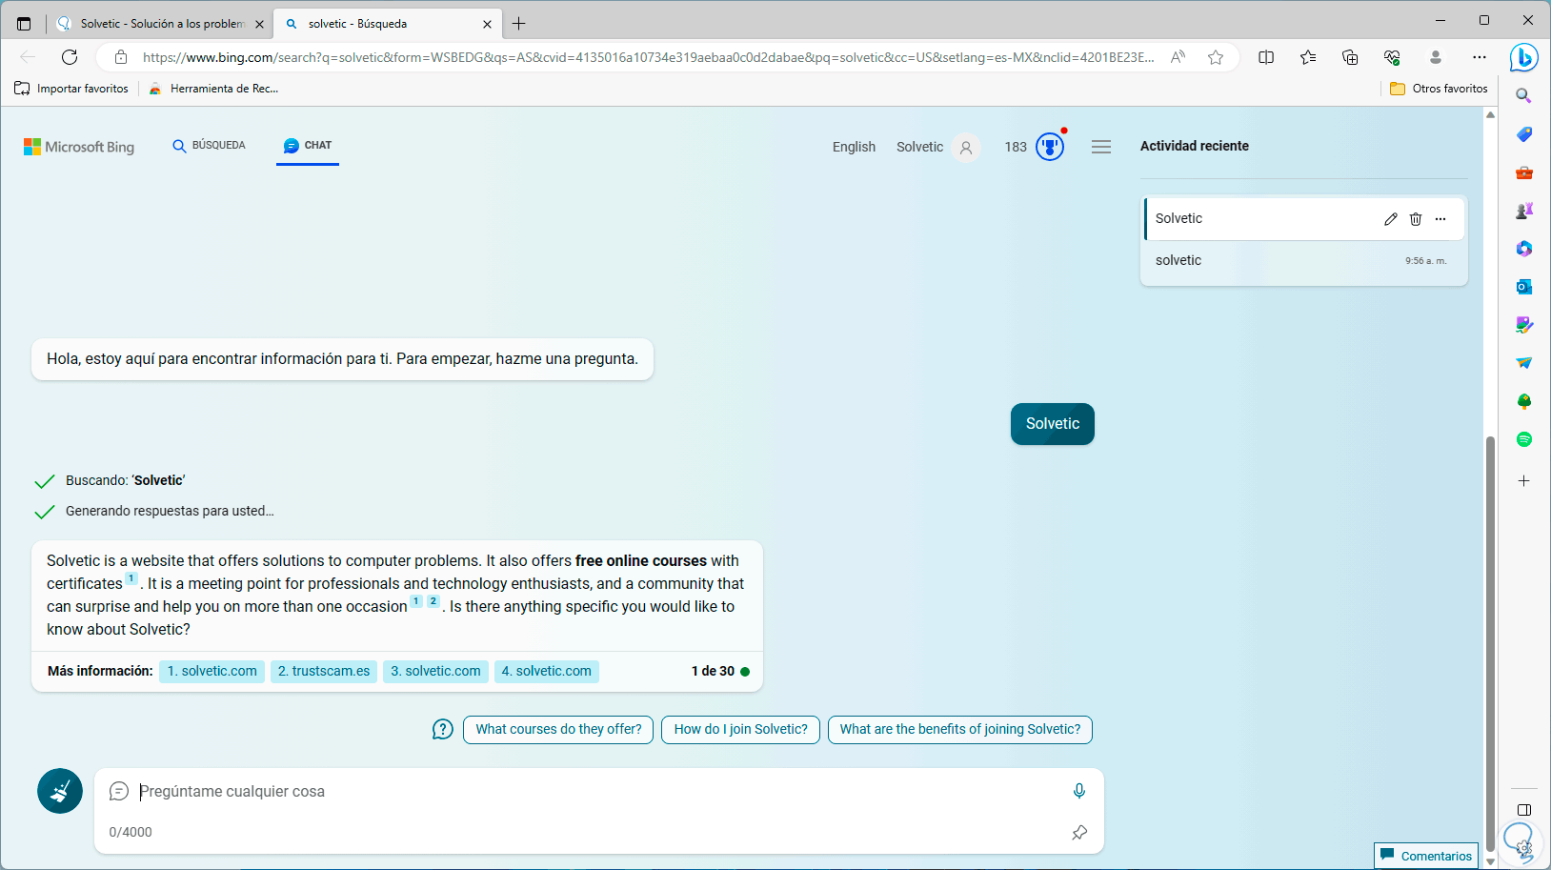Open the sidebar Games chess icon

coord(1524,211)
